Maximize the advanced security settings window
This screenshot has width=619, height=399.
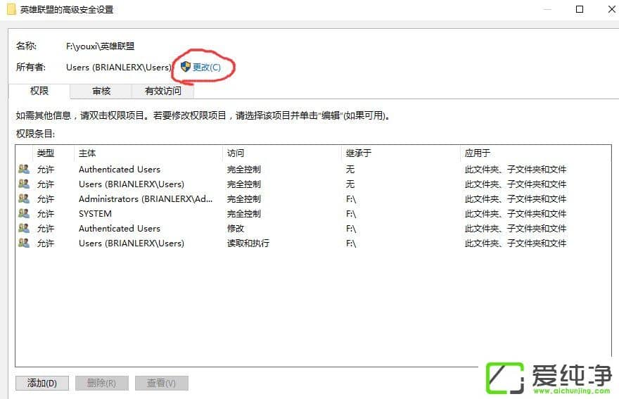click(x=580, y=10)
